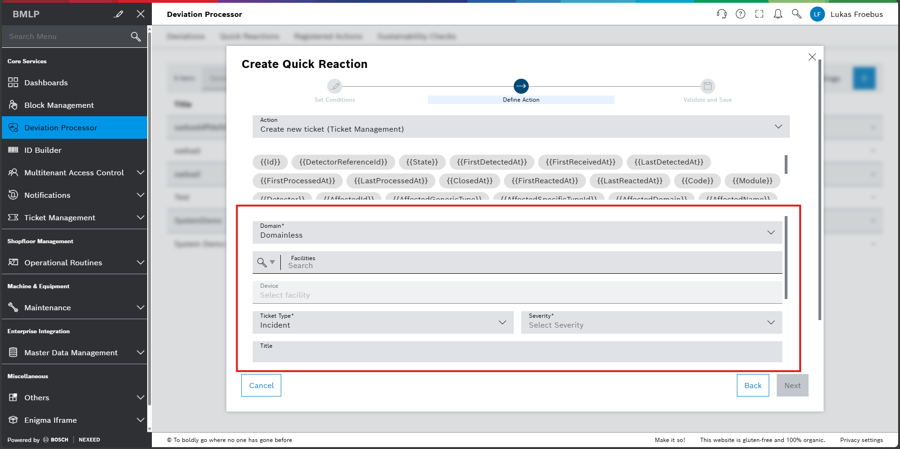
Task: Switch to the Sustainability Checks tab
Action: tap(416, 36)
